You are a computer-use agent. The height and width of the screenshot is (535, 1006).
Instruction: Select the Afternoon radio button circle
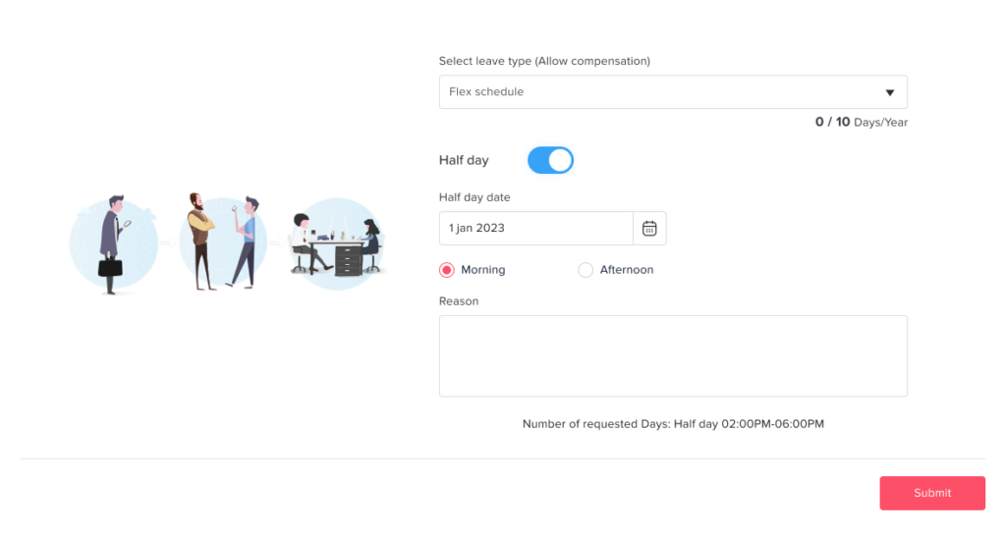[x=586, y=270]
